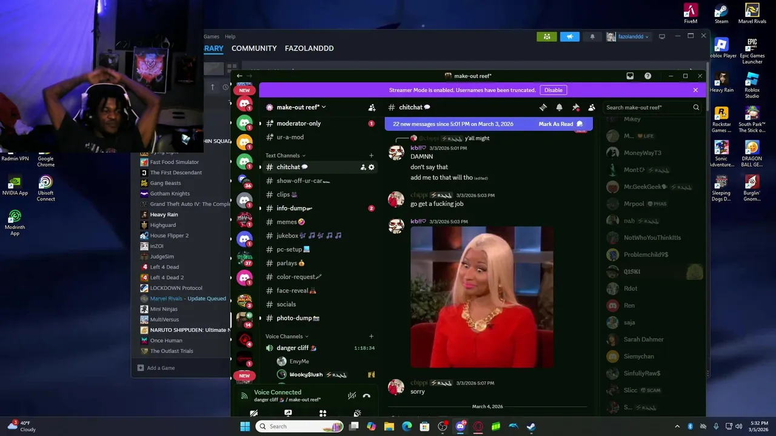Open the Nicki Minaj GIF in chat
The height and width of the screenshot is (436, 776).
click(x=482, y=297)
